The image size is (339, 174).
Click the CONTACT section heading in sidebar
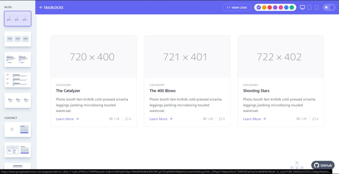coord(11,118)
